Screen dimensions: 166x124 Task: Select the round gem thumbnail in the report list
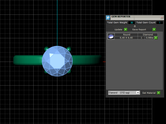tap(111, 36)
